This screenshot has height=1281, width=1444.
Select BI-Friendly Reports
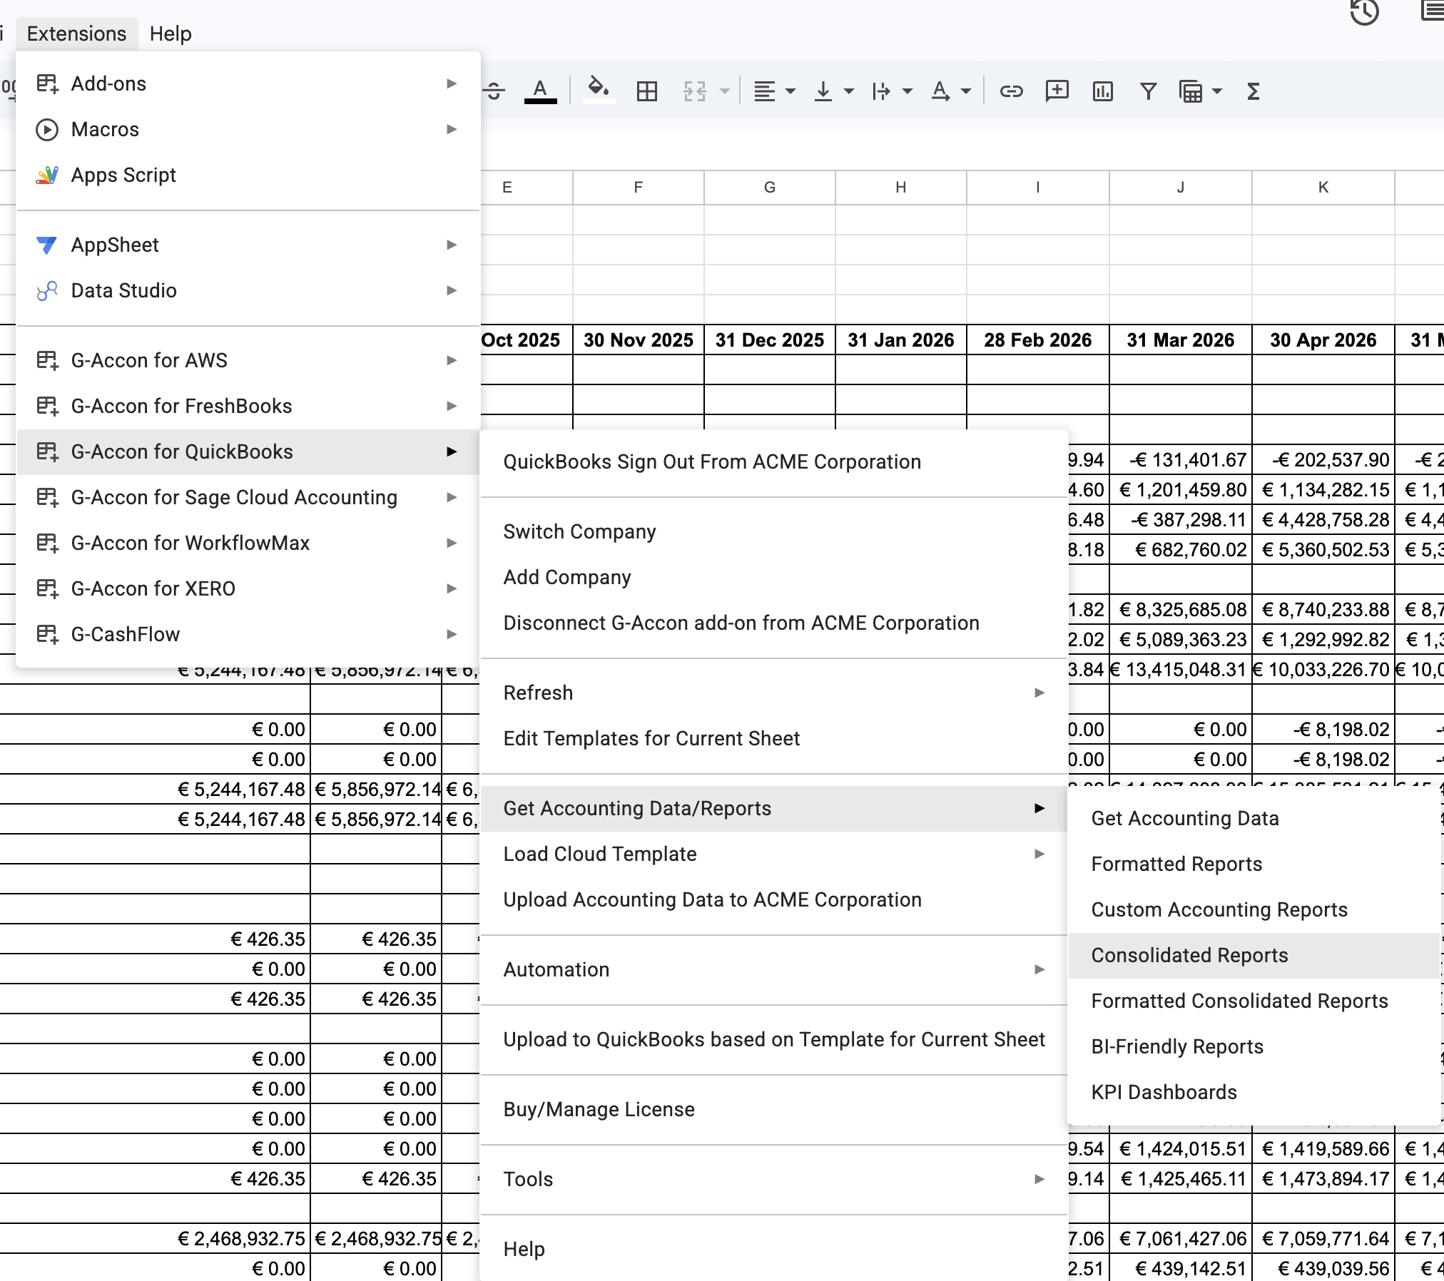point(1254,1046)
